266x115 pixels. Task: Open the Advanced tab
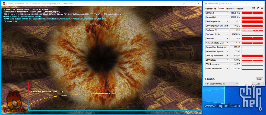click(x=230, y=9)
